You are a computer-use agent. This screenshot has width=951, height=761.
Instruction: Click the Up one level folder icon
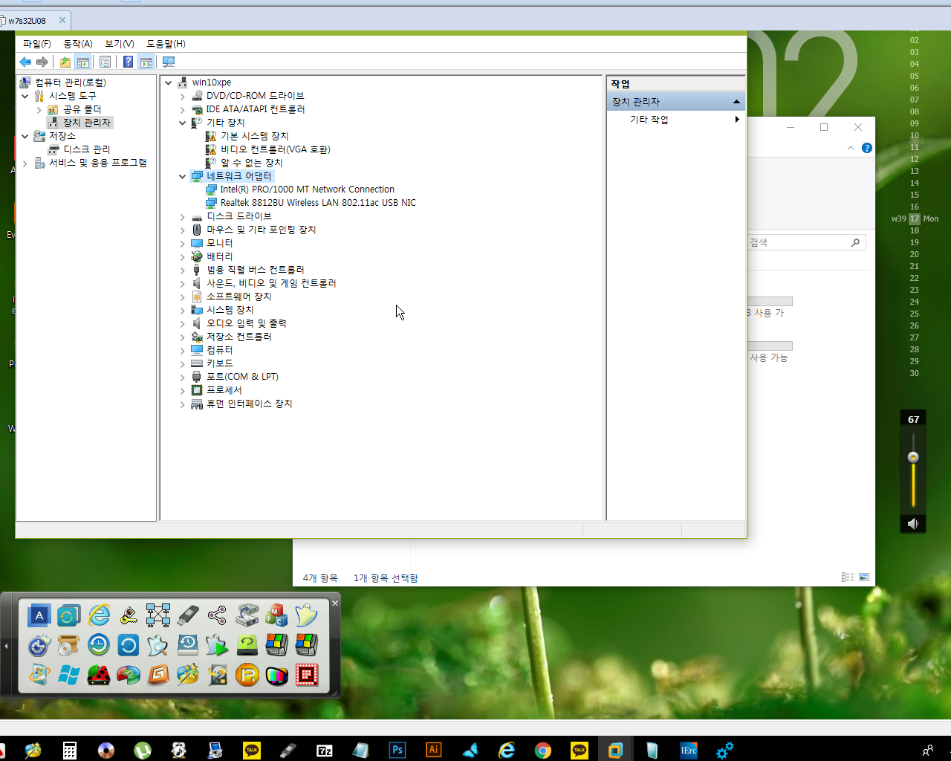(65, 62)
